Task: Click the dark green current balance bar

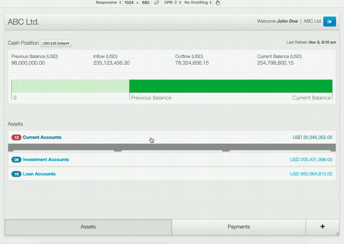Action: point(230,86)
